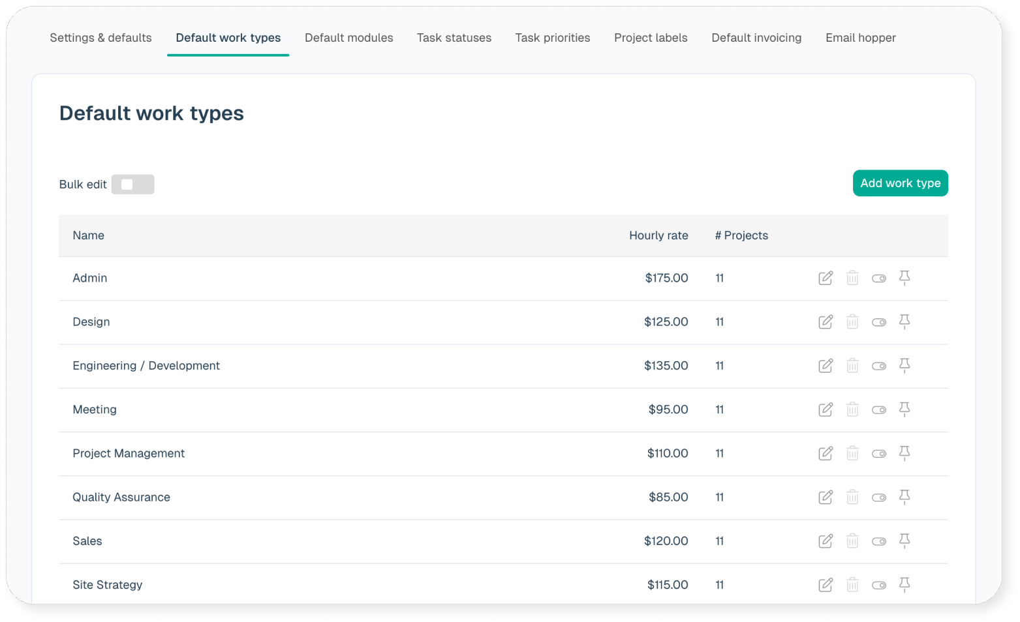
Task: Pin the Engineering / Development work type
Action: point(904,366)
